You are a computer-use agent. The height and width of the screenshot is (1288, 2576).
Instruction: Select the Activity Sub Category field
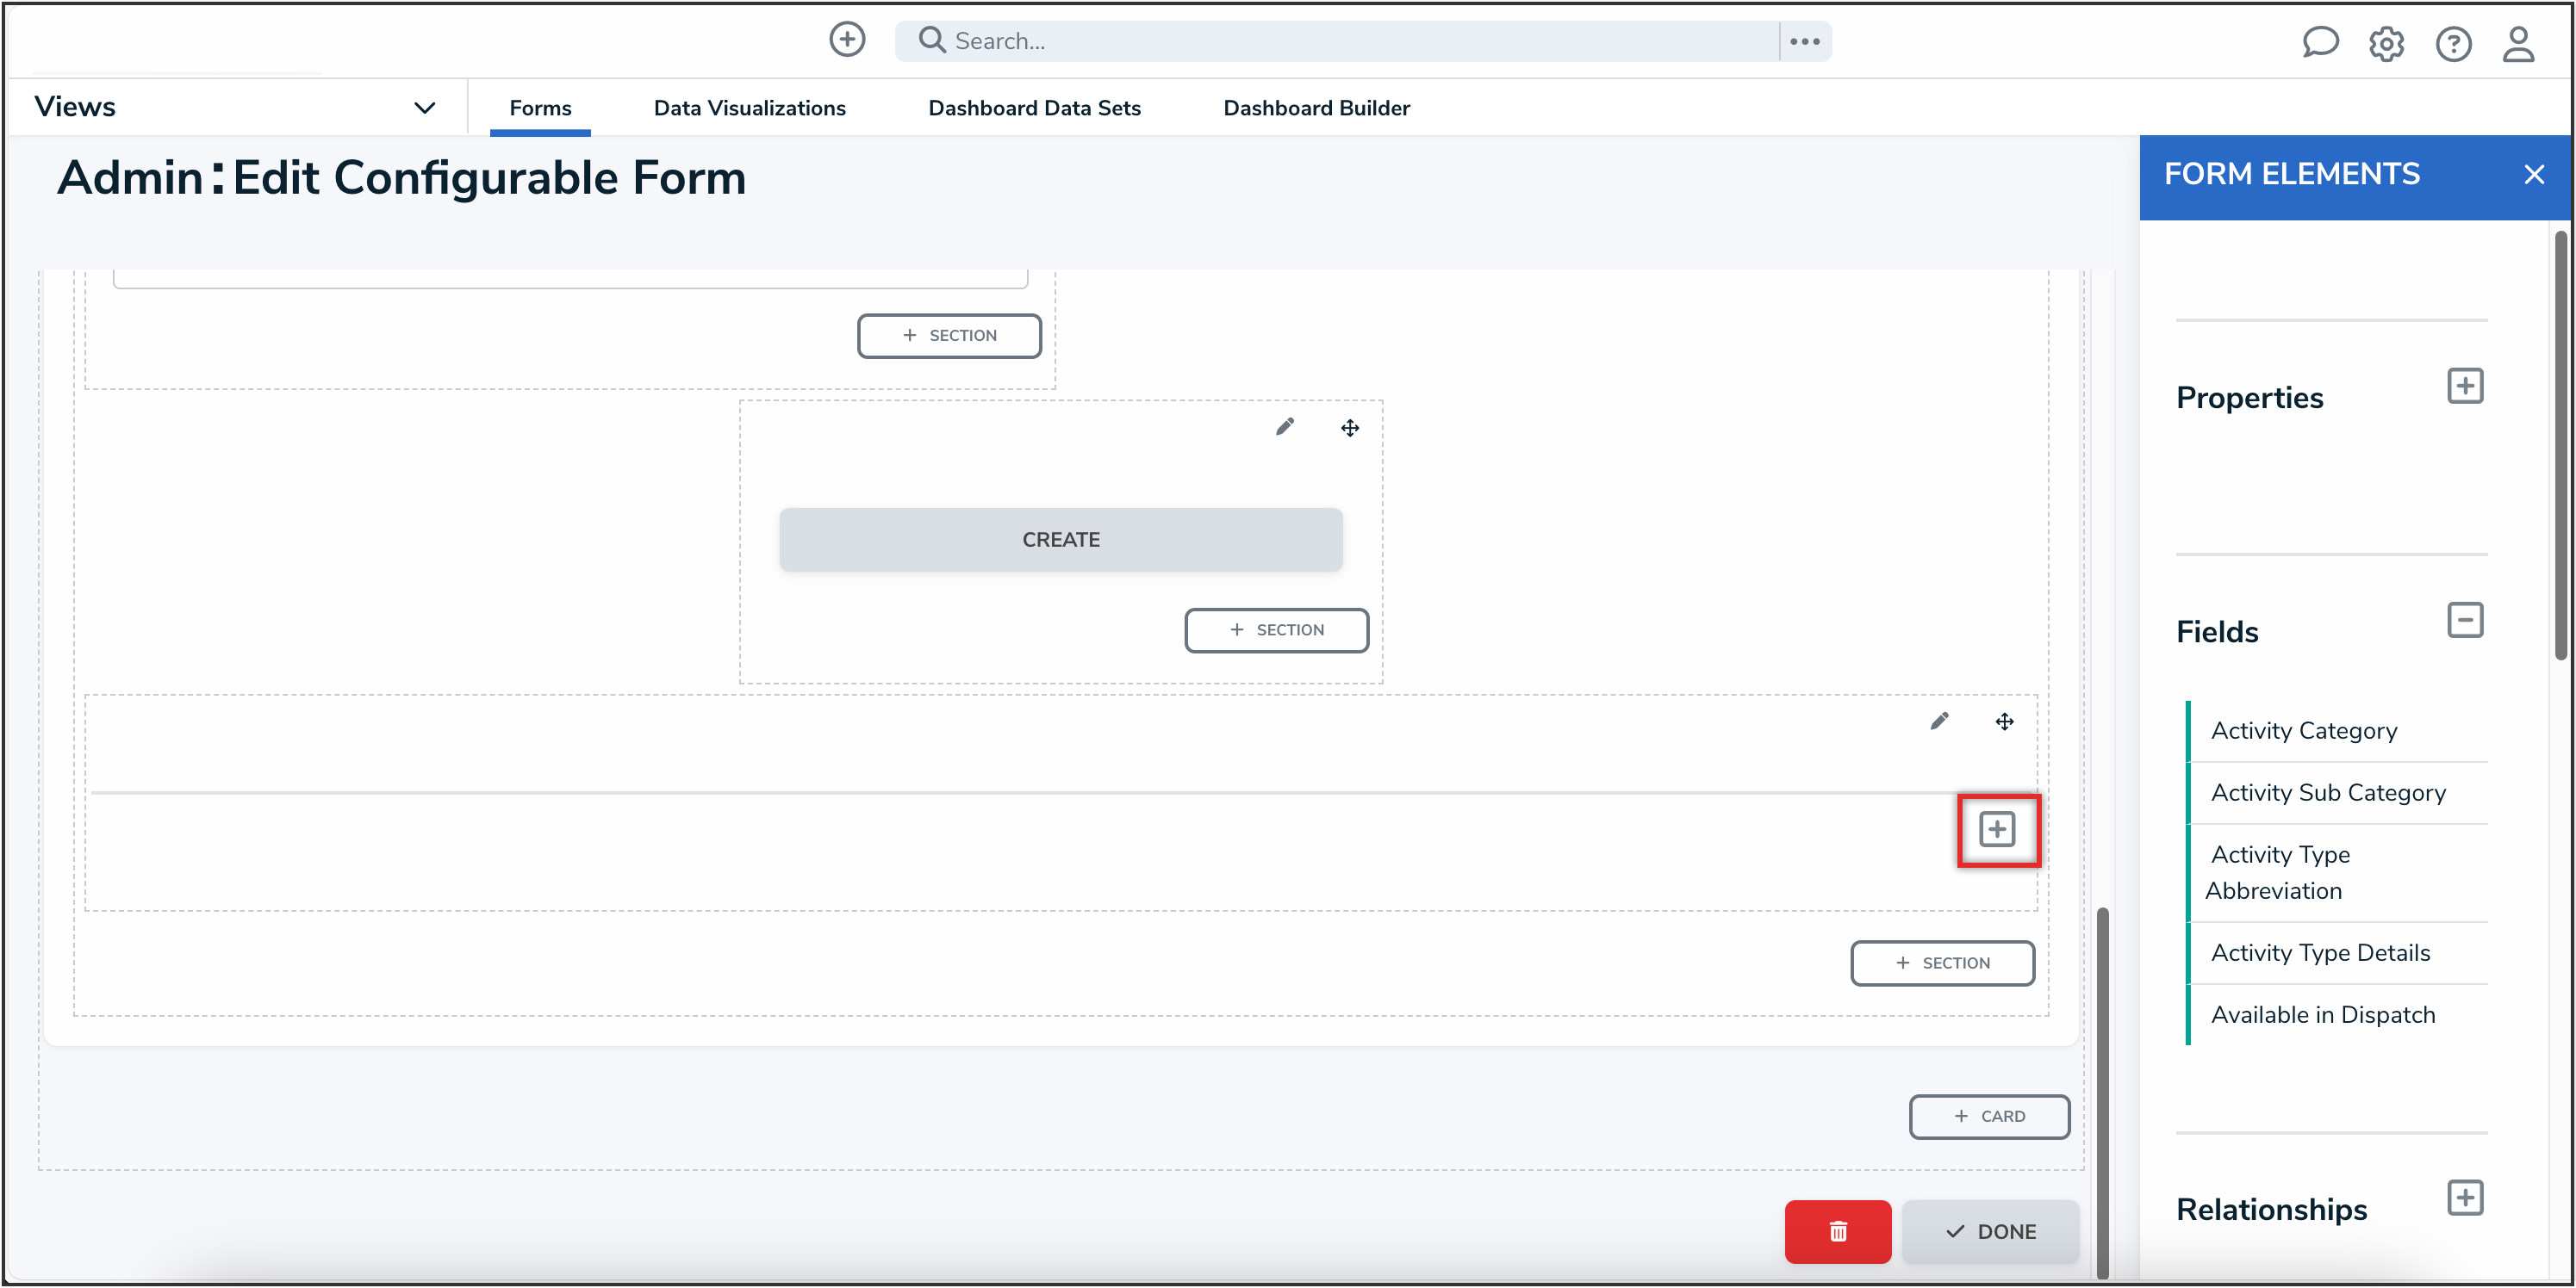point(2327,792)
